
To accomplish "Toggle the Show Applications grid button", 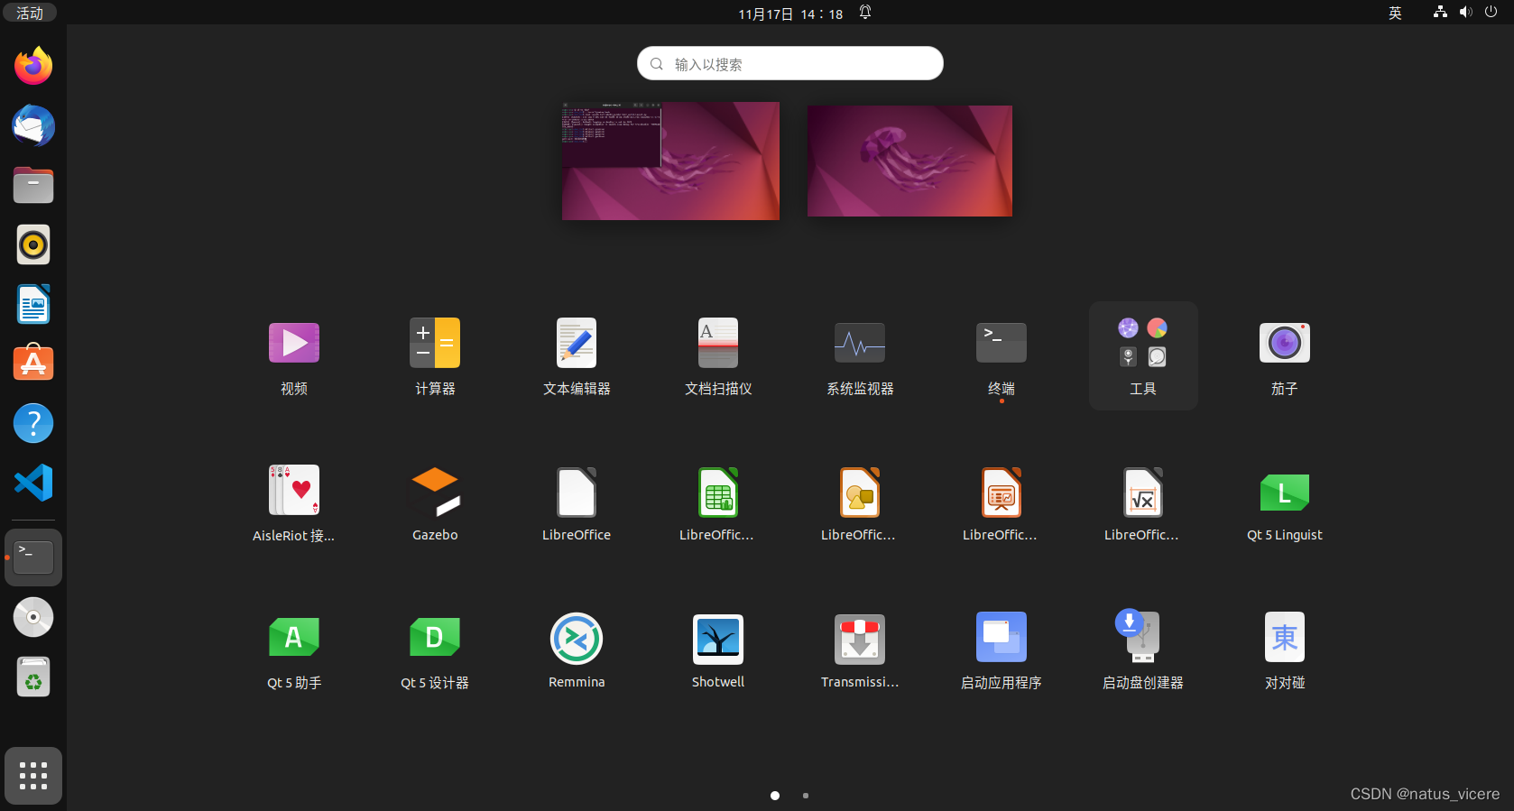I will [33, 776].
